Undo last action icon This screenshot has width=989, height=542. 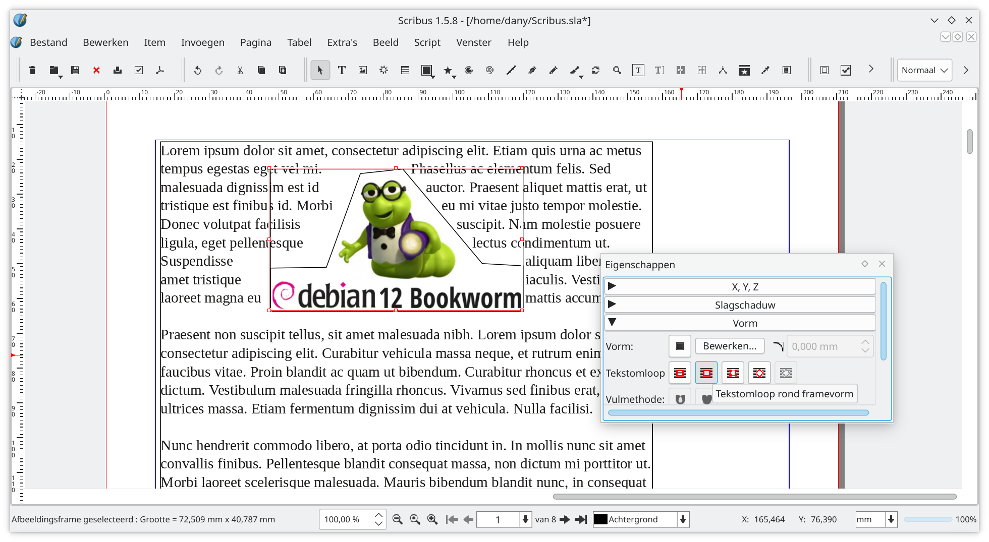(x=198, y=70)
